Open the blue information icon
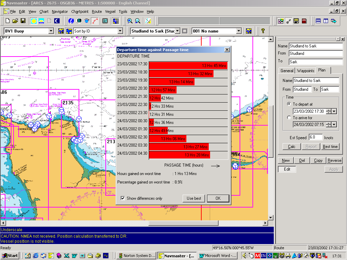 pyautogui.click(x=71, y=21)
